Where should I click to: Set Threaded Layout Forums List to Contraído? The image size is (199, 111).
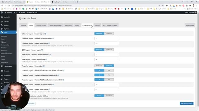(x=109, y=66)
